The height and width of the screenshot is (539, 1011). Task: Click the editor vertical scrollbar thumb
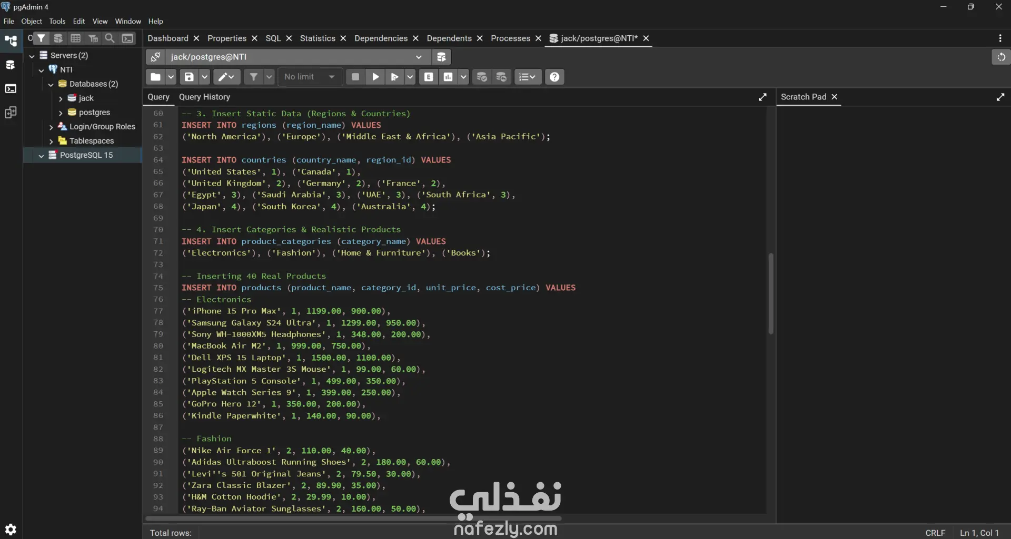click(771, 294)
